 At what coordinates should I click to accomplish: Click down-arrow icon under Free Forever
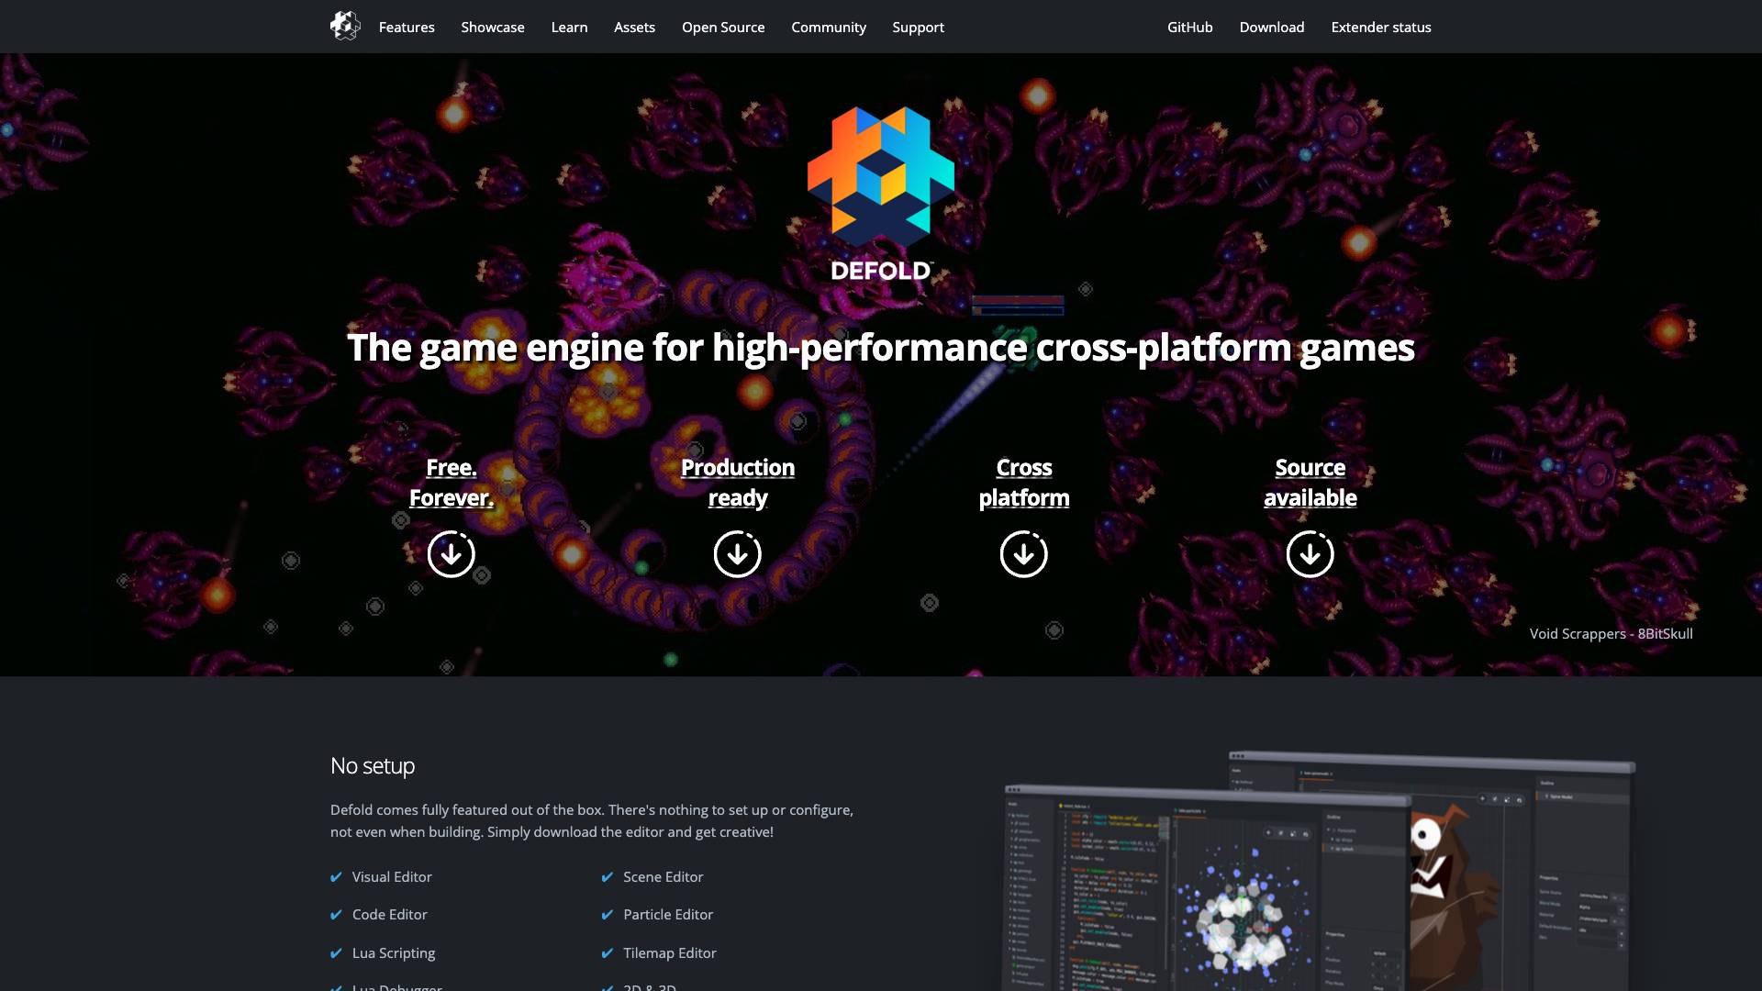pyautogui.click(x=451, y=554)
